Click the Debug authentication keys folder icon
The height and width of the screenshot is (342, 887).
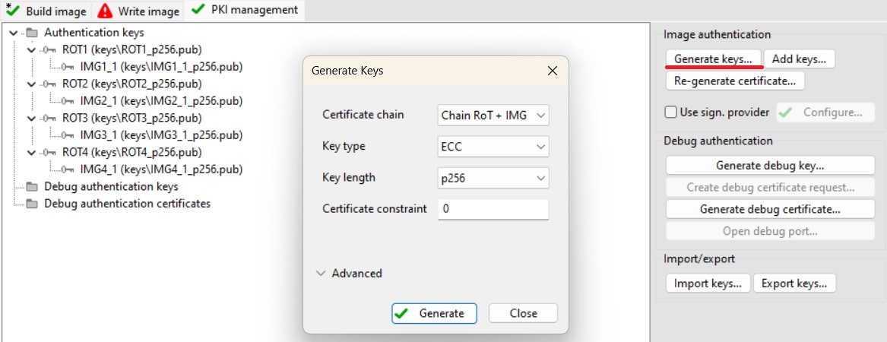pos(31,187)
